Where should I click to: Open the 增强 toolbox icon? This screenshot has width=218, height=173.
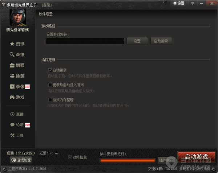[12, 65]
